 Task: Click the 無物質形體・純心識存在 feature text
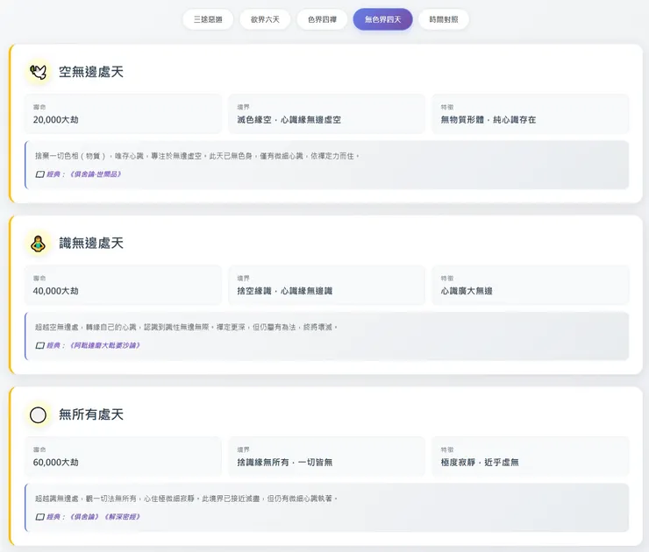tap(489, 120)
